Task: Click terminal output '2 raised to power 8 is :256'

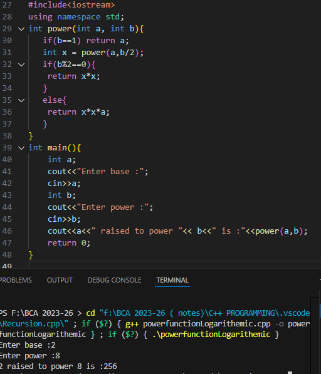Action: (58, 366)
